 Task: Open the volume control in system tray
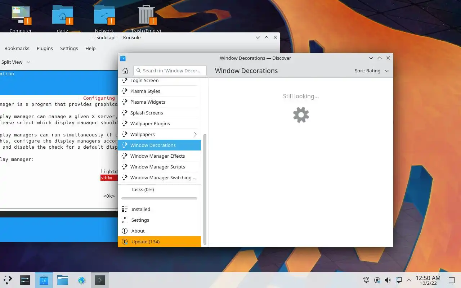point(388,280)
